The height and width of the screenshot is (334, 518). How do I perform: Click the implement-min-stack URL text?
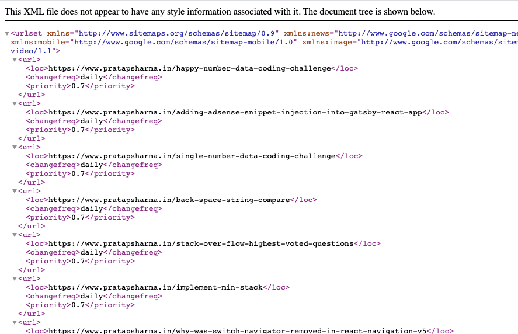tap(155, 287)
